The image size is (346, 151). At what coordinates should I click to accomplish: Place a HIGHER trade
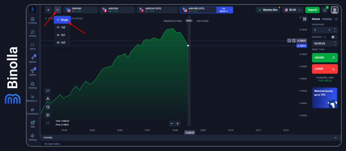coord(325,58)
